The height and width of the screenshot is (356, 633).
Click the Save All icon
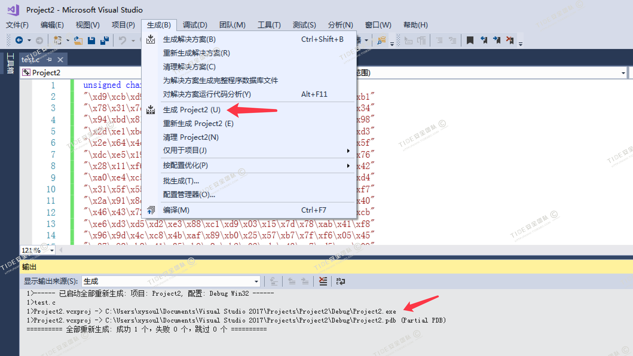point(105,40)
